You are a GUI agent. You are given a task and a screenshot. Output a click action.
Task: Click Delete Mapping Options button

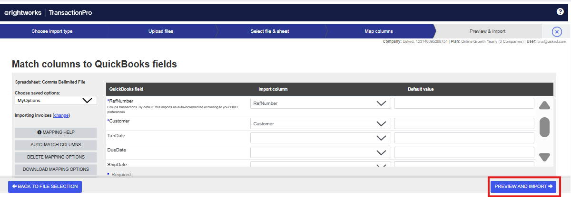[x=56, y=157]
